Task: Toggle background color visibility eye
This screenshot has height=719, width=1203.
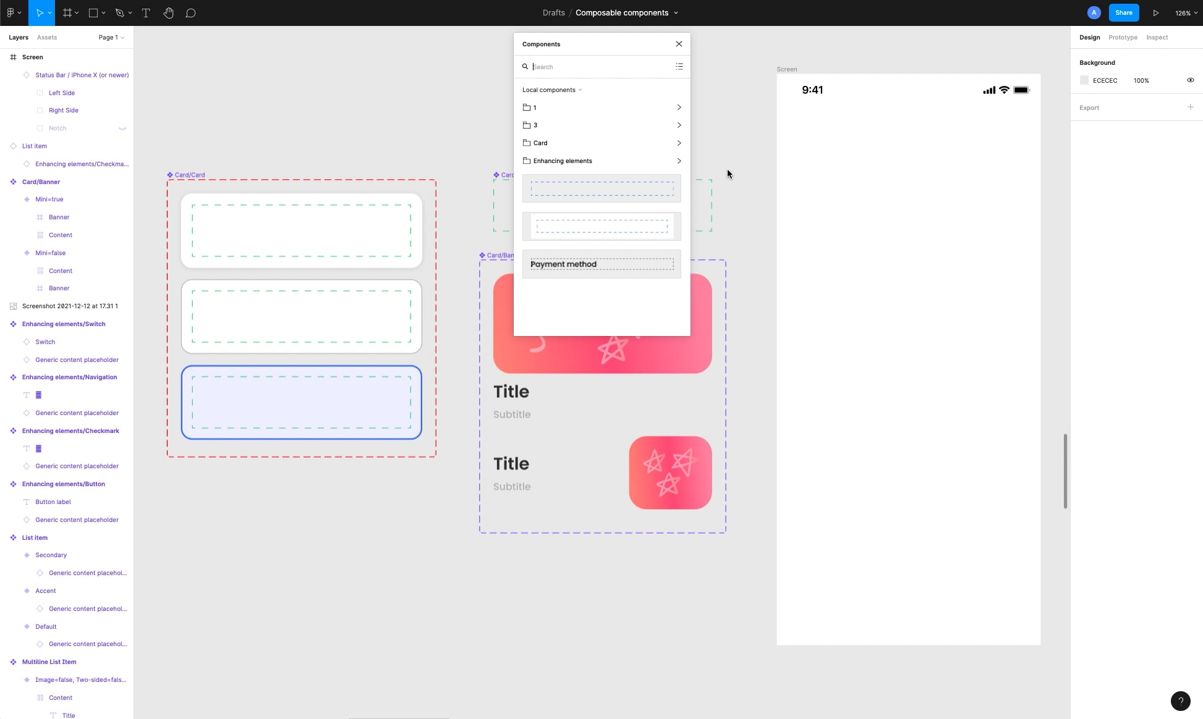Action: click(x=1190, y=80)
